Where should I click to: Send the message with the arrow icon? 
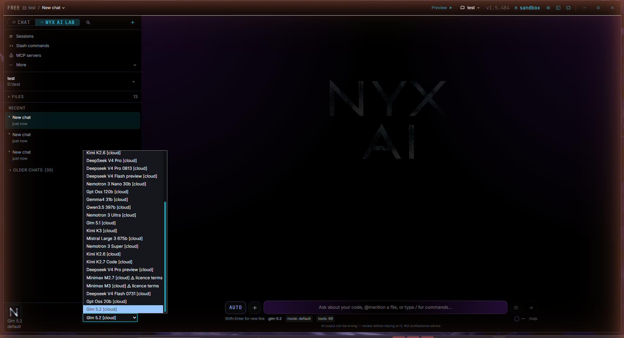[x=531, y=307]
